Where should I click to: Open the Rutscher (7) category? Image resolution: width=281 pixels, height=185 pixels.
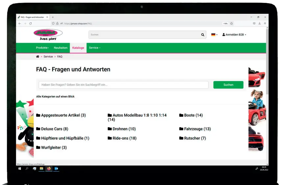192,138
